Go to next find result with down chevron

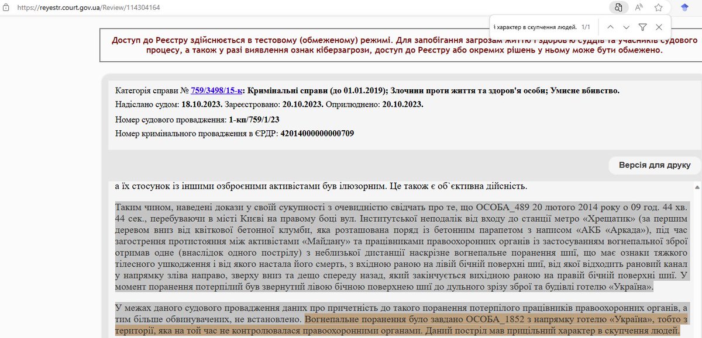pos(627,27)
